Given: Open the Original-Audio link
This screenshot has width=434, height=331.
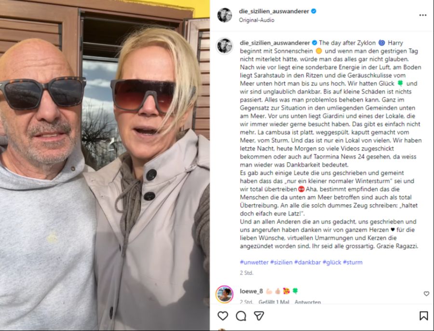Looking at the screenshot, I should 257,20.
